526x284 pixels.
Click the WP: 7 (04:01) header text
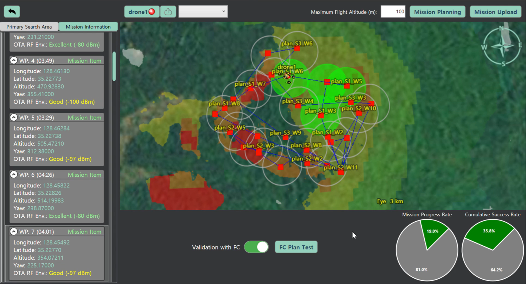pos(37,232)
